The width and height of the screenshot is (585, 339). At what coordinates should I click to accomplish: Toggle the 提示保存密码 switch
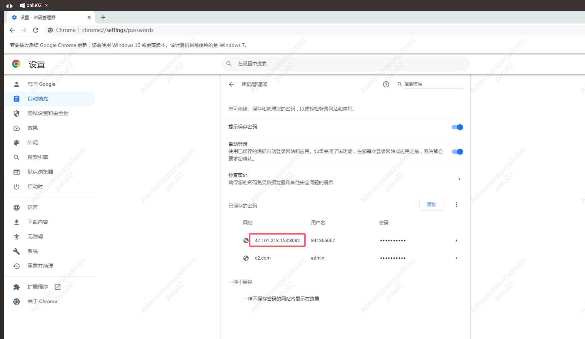[x=457, y=127]
